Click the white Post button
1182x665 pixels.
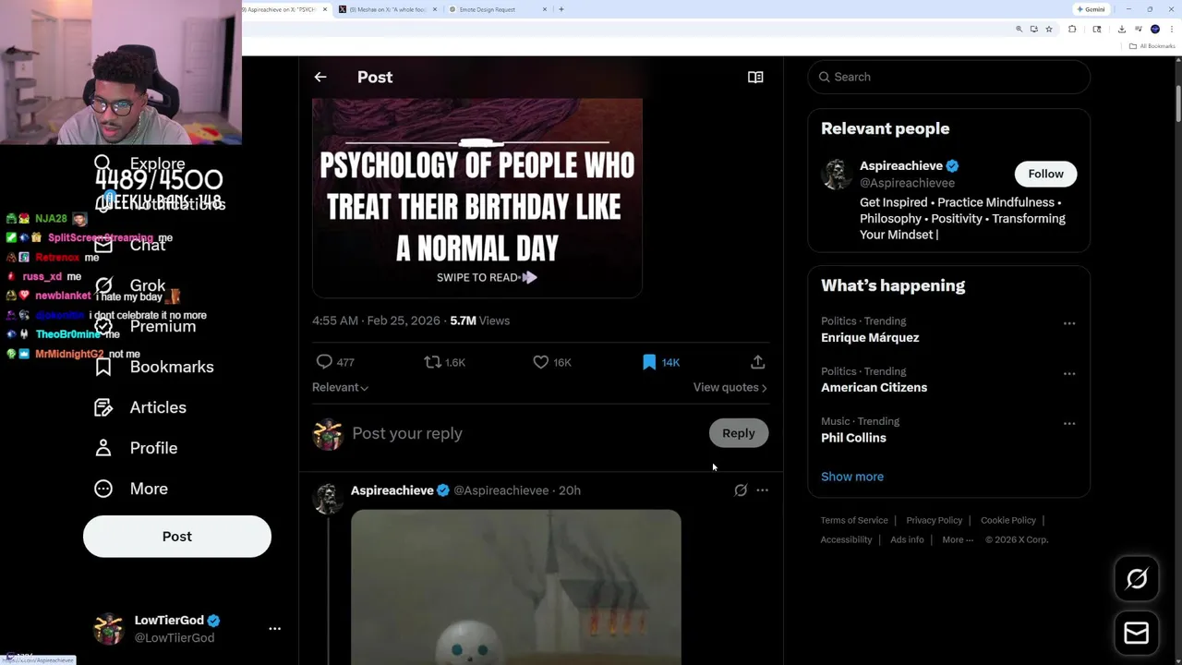(177, 537)
